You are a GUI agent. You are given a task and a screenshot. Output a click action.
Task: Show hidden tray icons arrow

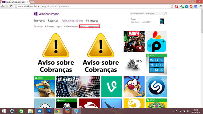tap(173, 111)
